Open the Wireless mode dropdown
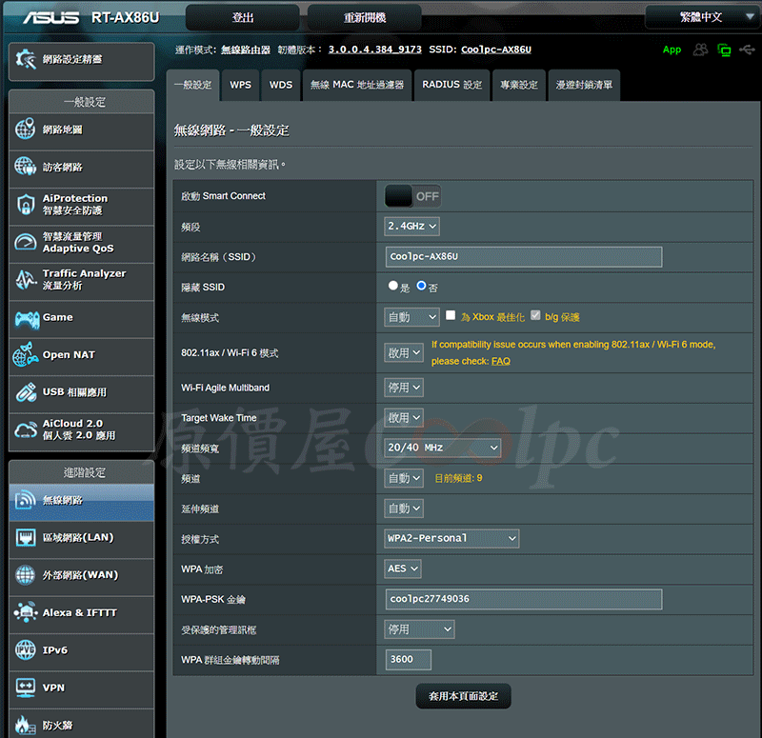 (411, 317)
